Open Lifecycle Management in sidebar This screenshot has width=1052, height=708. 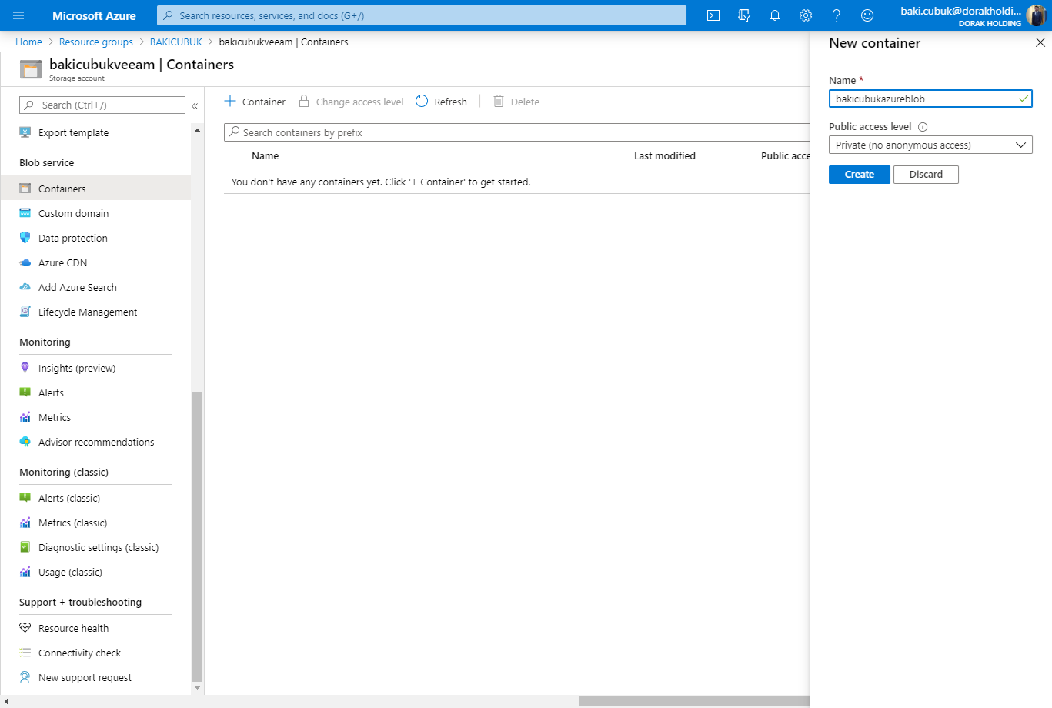tap(87, 312)
